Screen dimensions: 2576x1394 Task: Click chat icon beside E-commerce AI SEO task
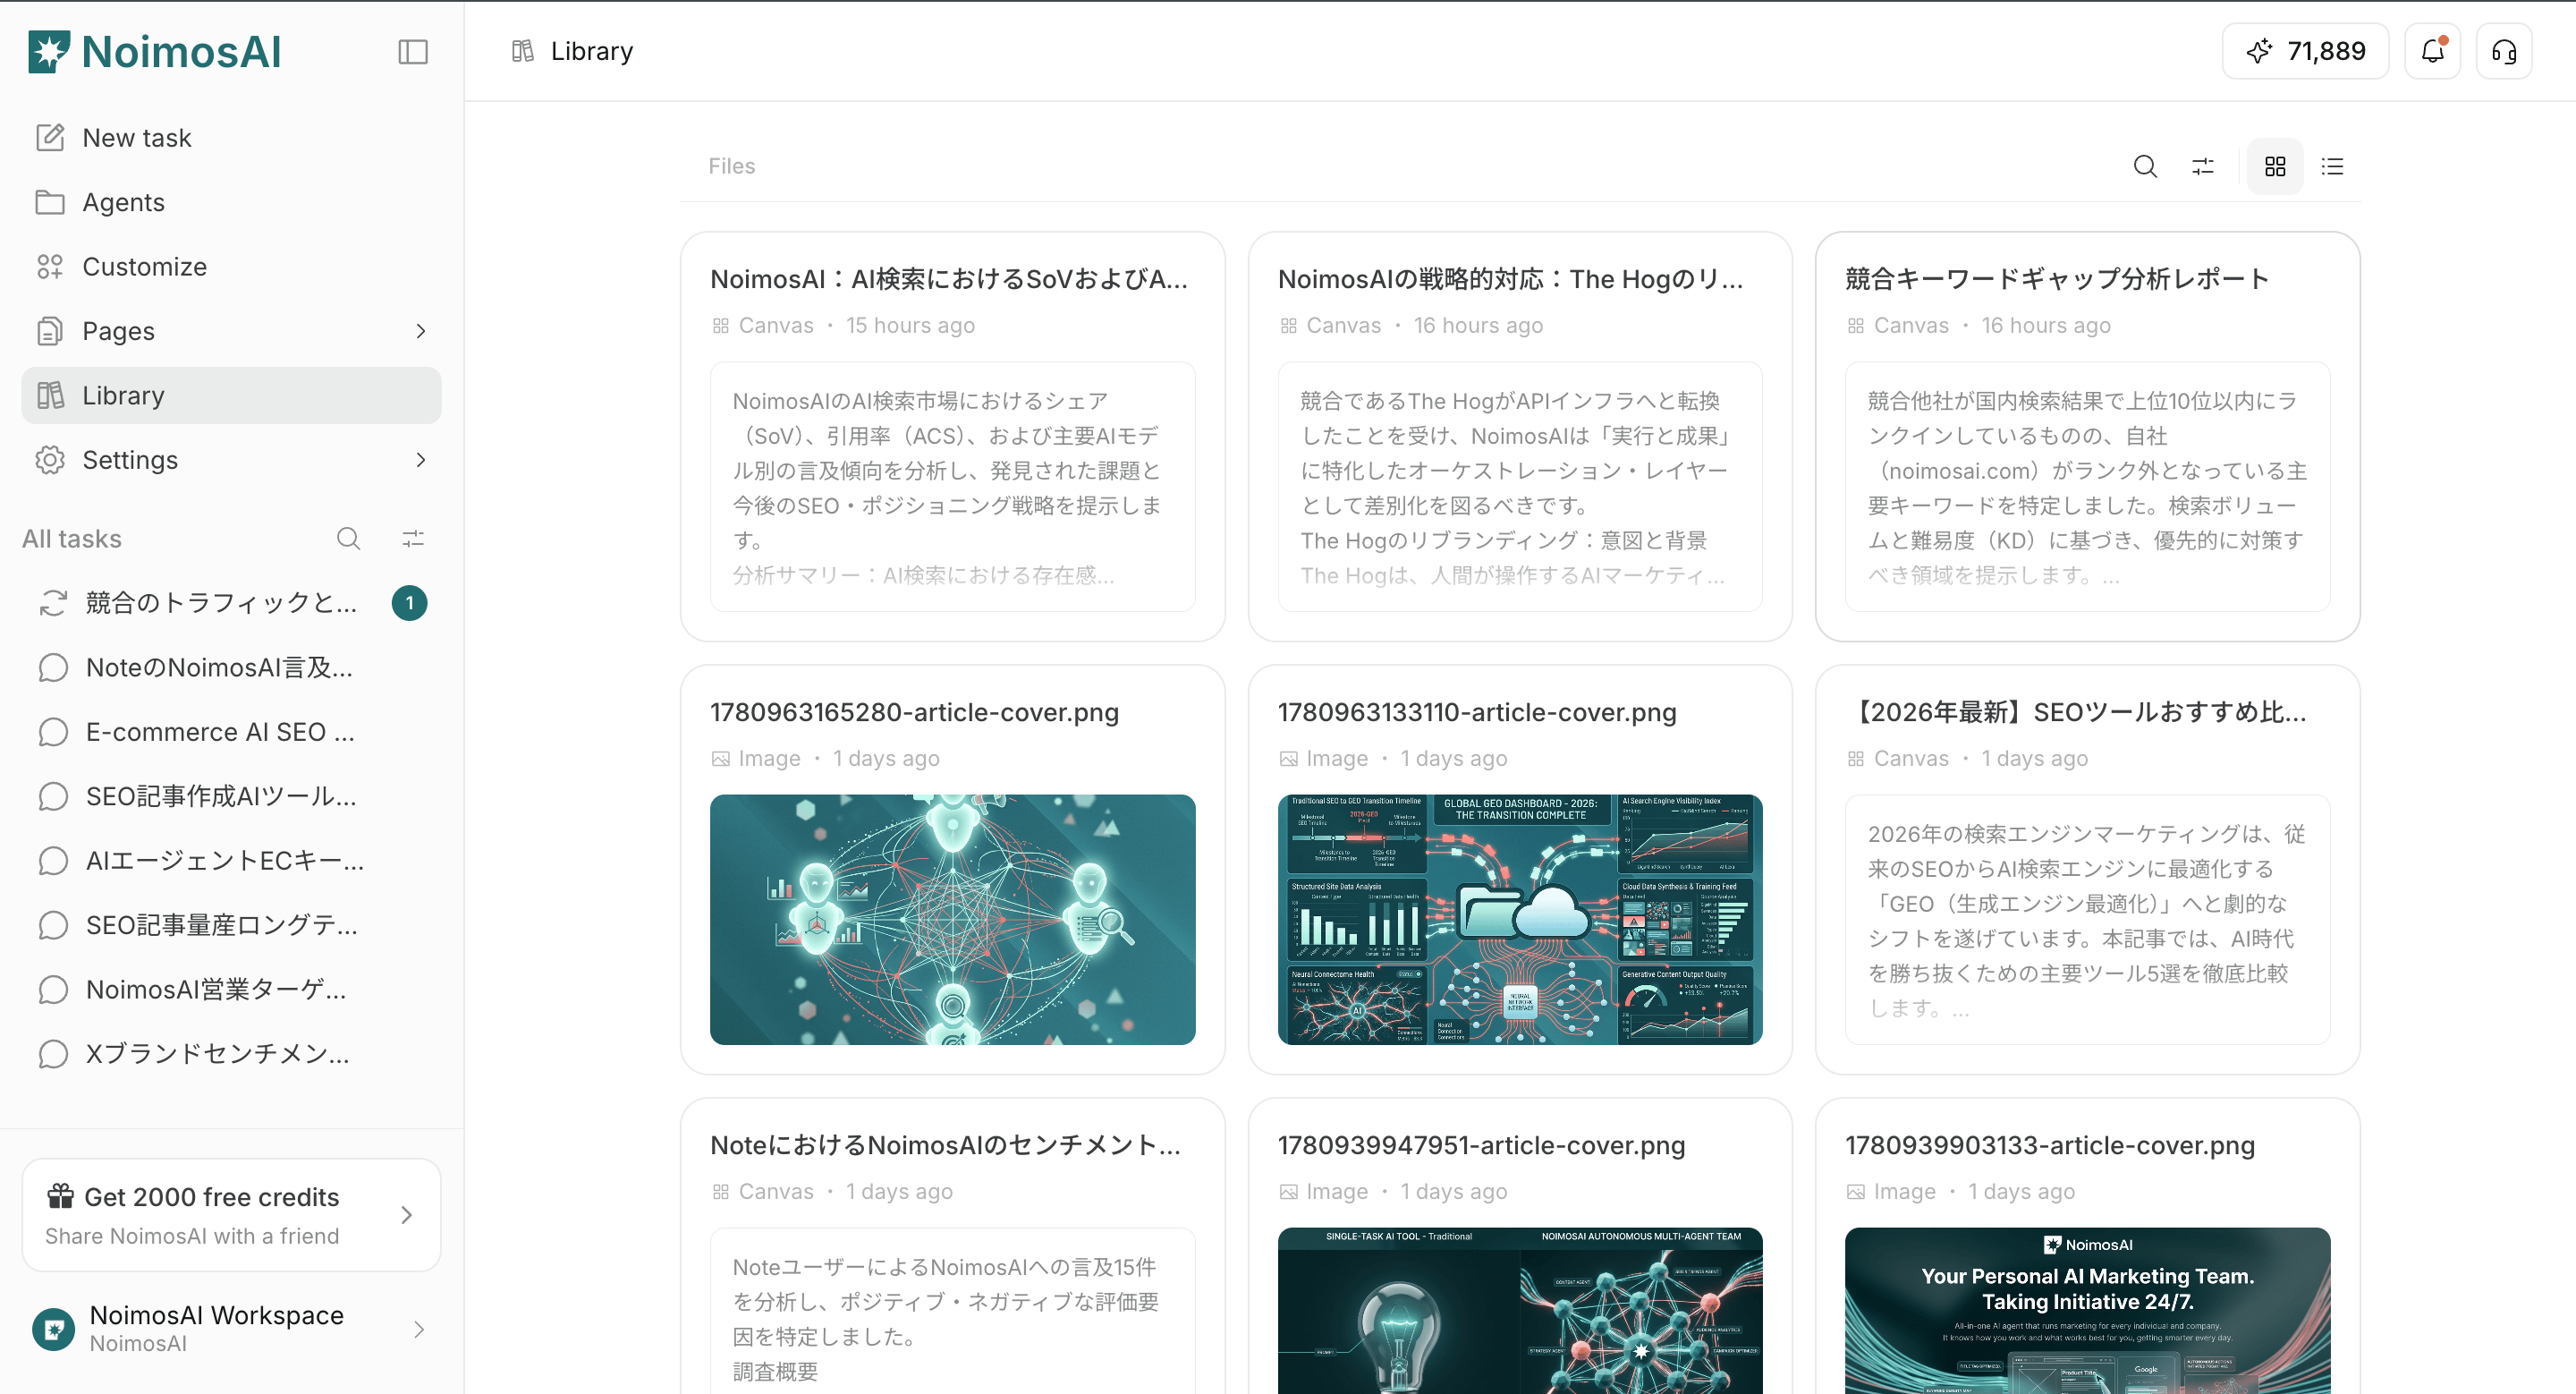[x=53, y=732]
